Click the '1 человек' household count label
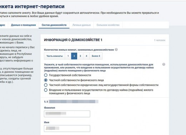 160,40
